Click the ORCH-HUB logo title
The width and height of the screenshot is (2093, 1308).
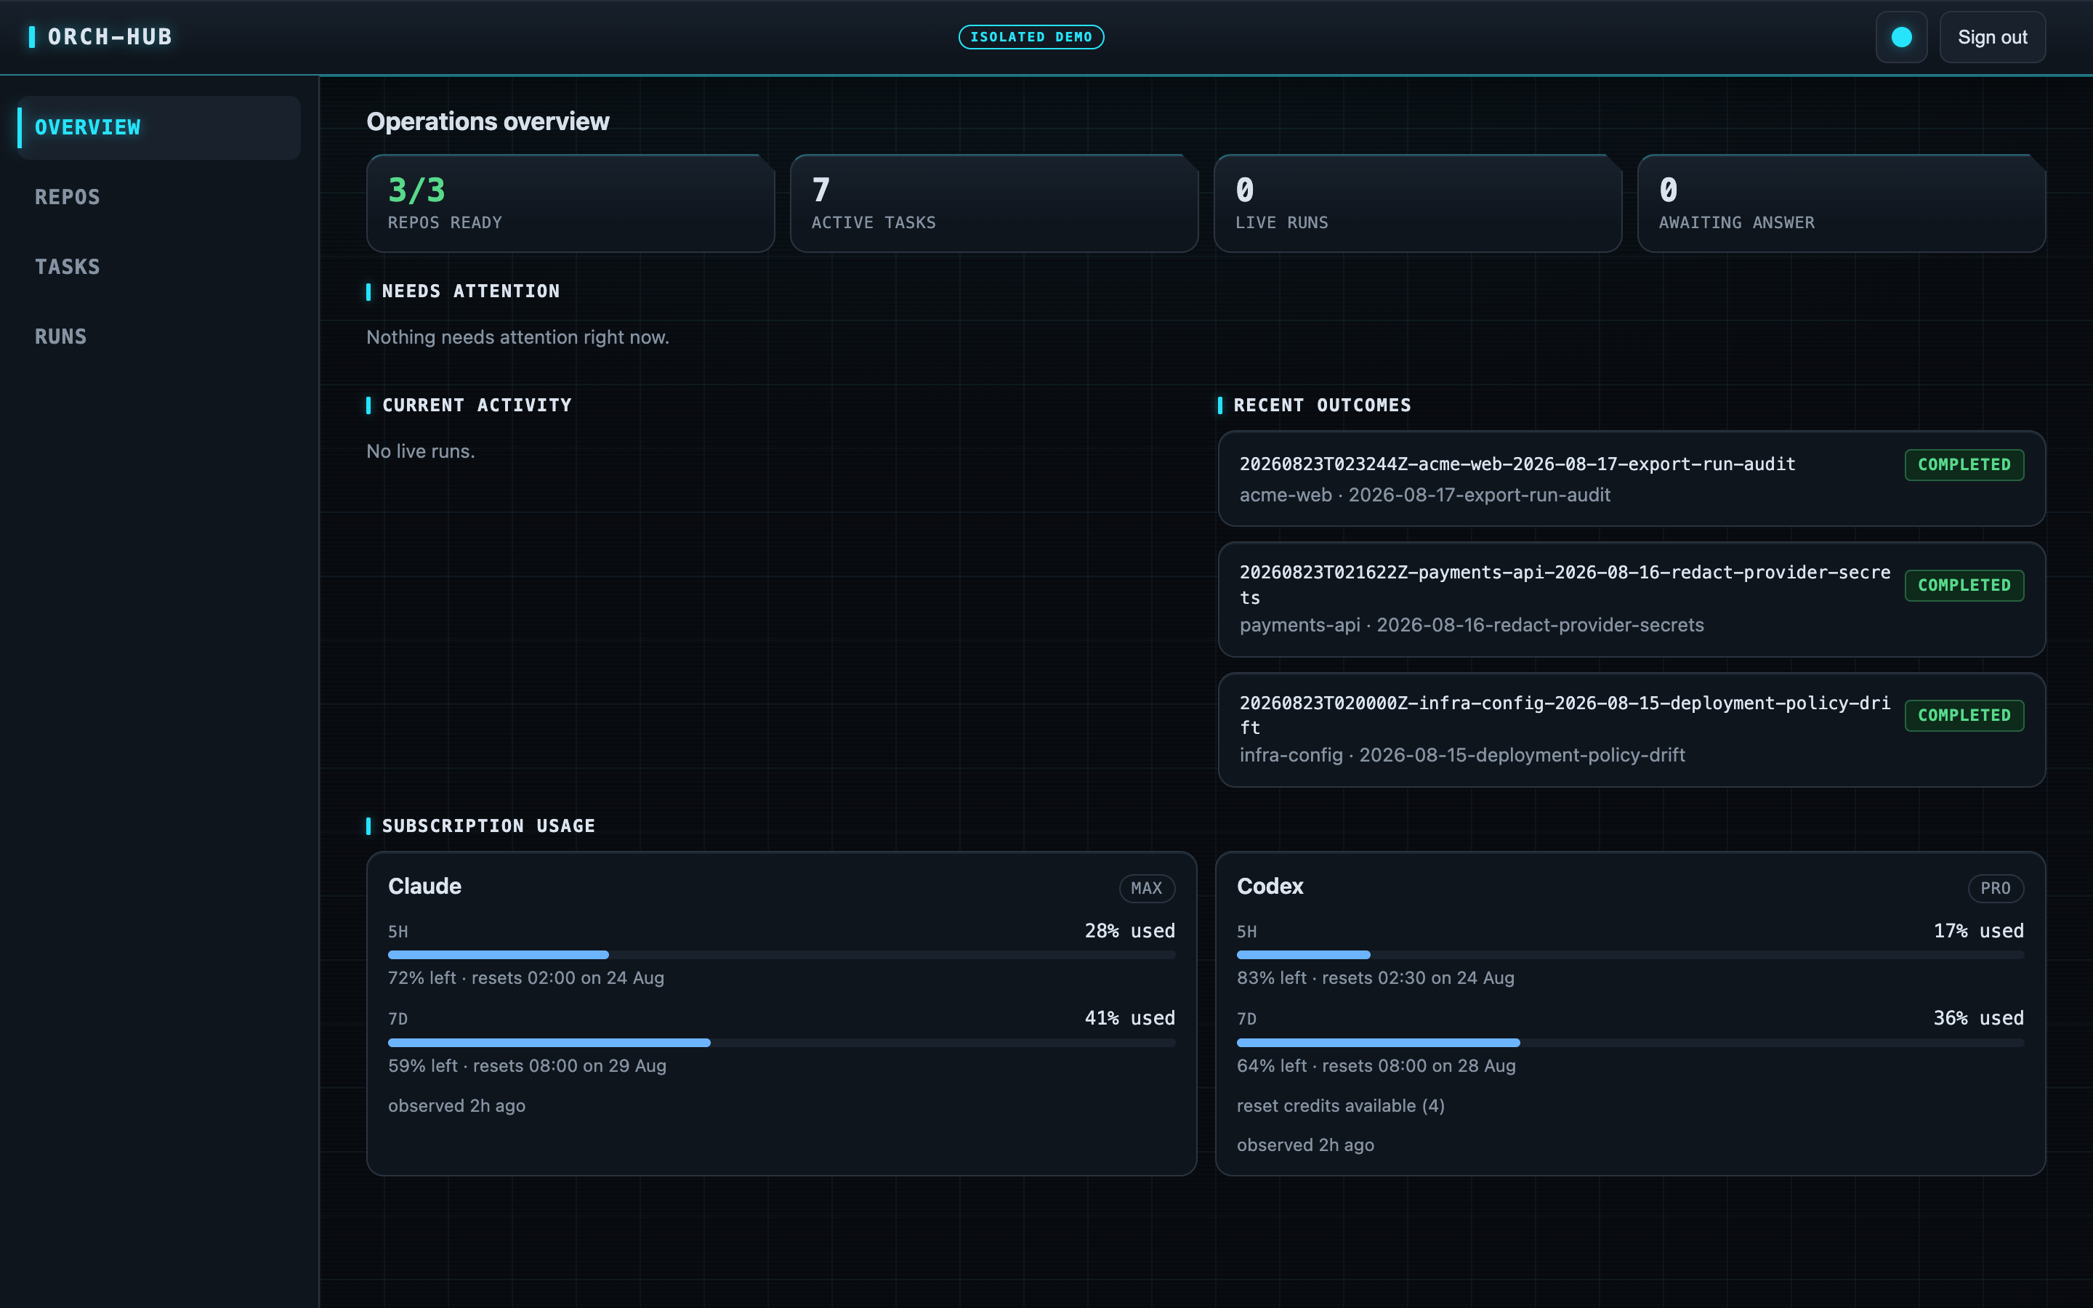(x=110, y=37)
